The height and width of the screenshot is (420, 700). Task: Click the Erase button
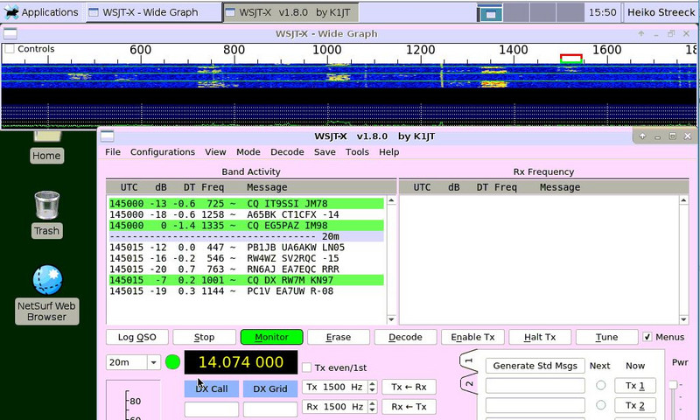click(339, 337)
